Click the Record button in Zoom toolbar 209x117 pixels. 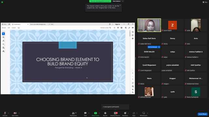pyautogui.click(x=105, y=114)
